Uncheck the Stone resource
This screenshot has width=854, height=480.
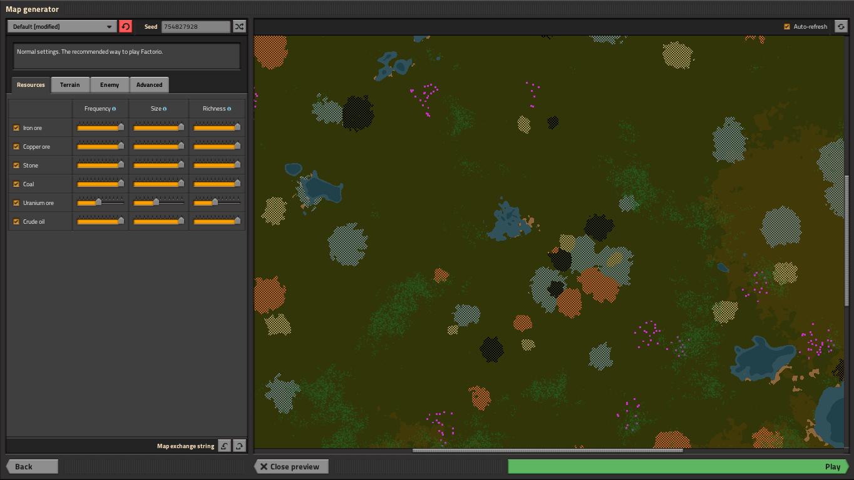[x=16, y=166]
